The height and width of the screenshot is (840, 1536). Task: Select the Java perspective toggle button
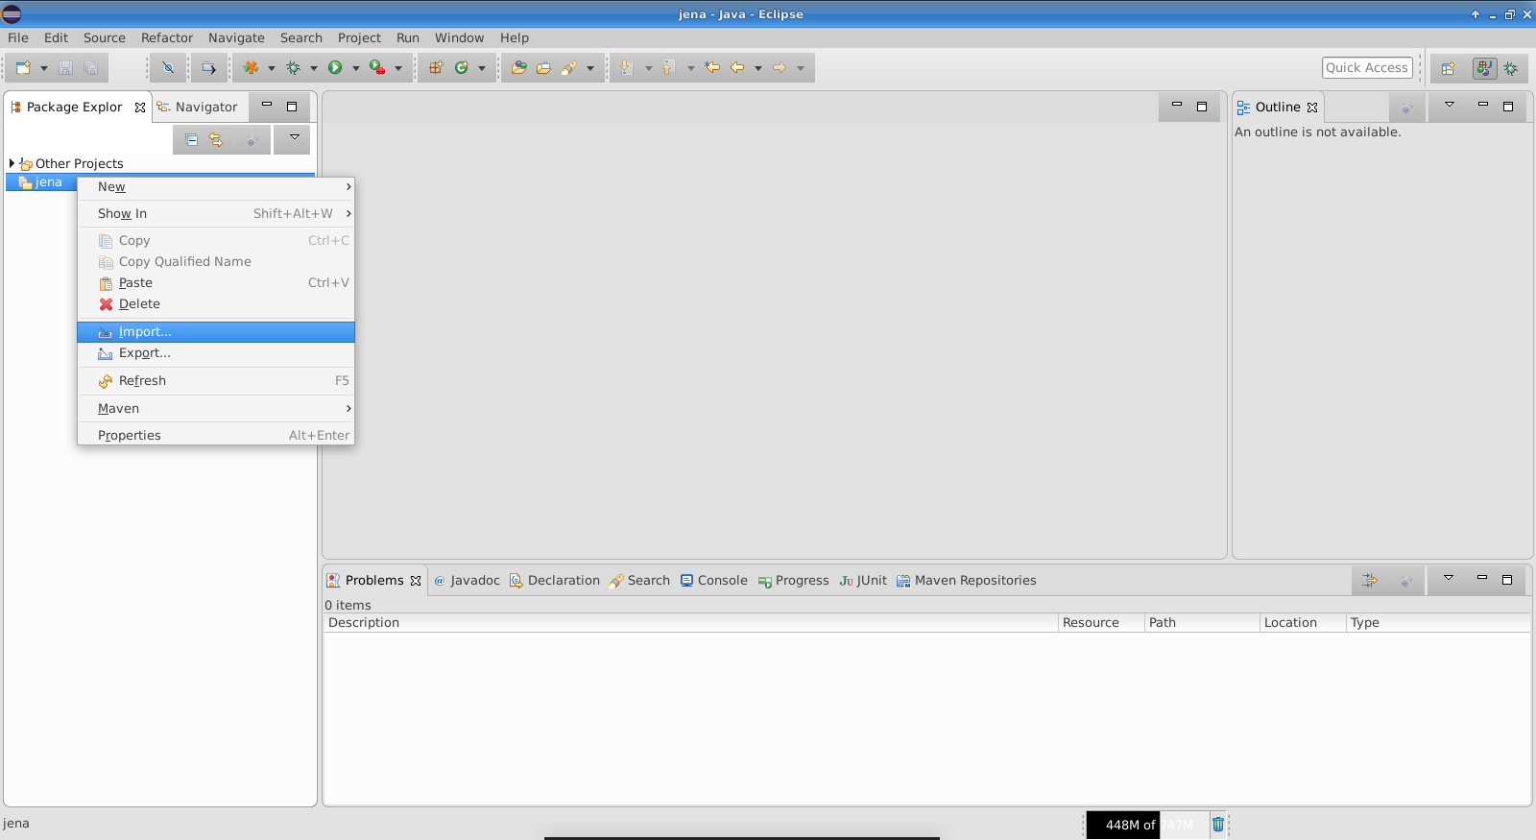click(x=1484, y=68)
